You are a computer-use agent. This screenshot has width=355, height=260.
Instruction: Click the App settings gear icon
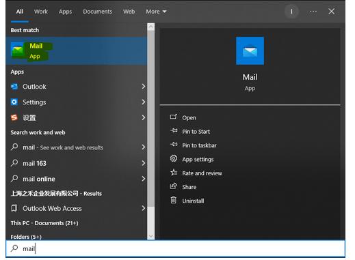point(174,158)
